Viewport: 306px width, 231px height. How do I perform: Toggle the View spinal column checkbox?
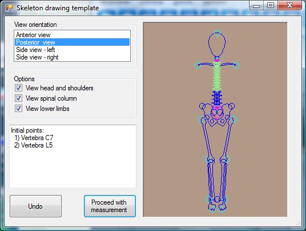point(18,98)
